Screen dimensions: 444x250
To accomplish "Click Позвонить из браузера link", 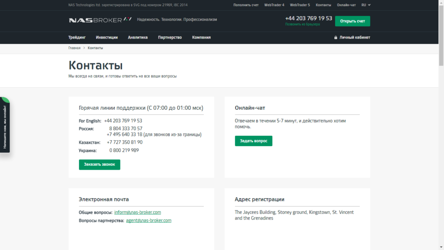I will pyautogui.click(x=302, y=24).
